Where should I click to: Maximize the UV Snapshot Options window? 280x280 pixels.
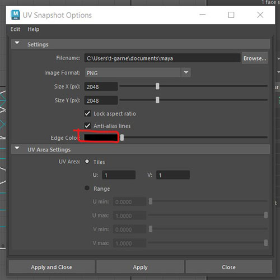click(x=231, y=15)
